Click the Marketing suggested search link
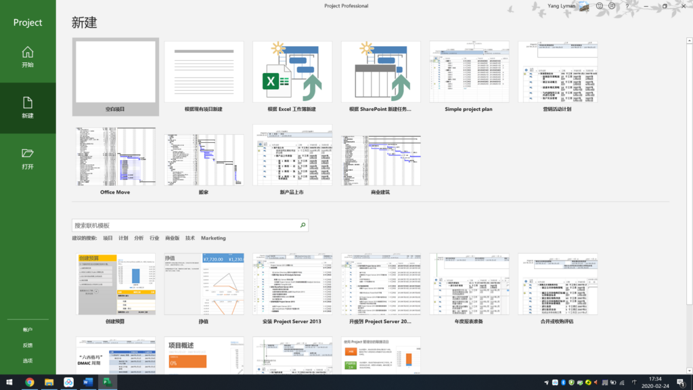 click(x=213, y=238)
